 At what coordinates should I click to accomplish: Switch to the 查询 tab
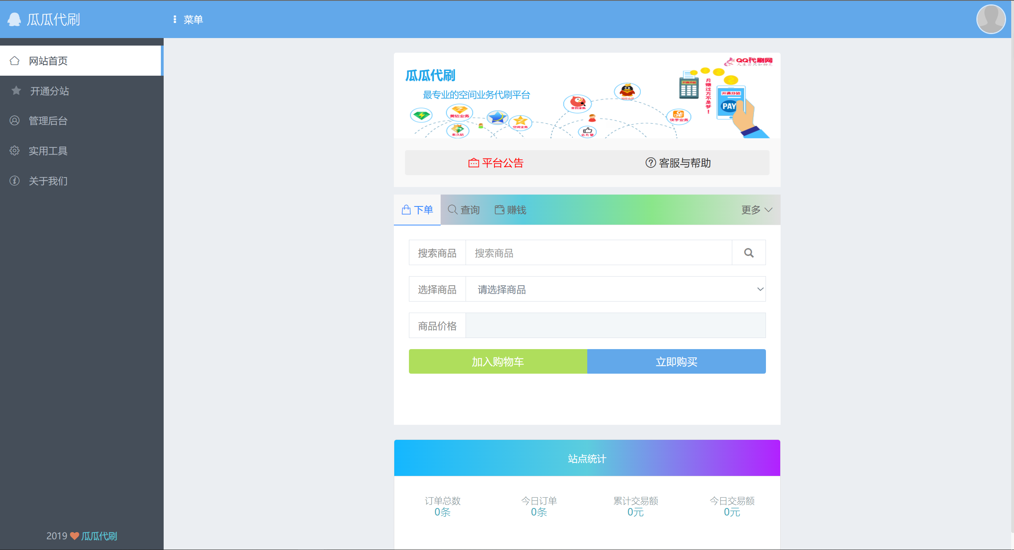tap(464, 210)
